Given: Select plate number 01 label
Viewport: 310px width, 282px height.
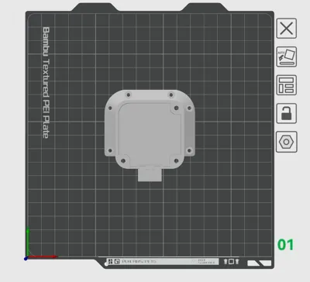Looking at the screenshot, I should coord(285,245).
